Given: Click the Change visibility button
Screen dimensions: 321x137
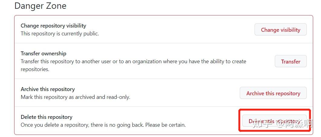Looking at the screenshot, I should coord(281,30).
